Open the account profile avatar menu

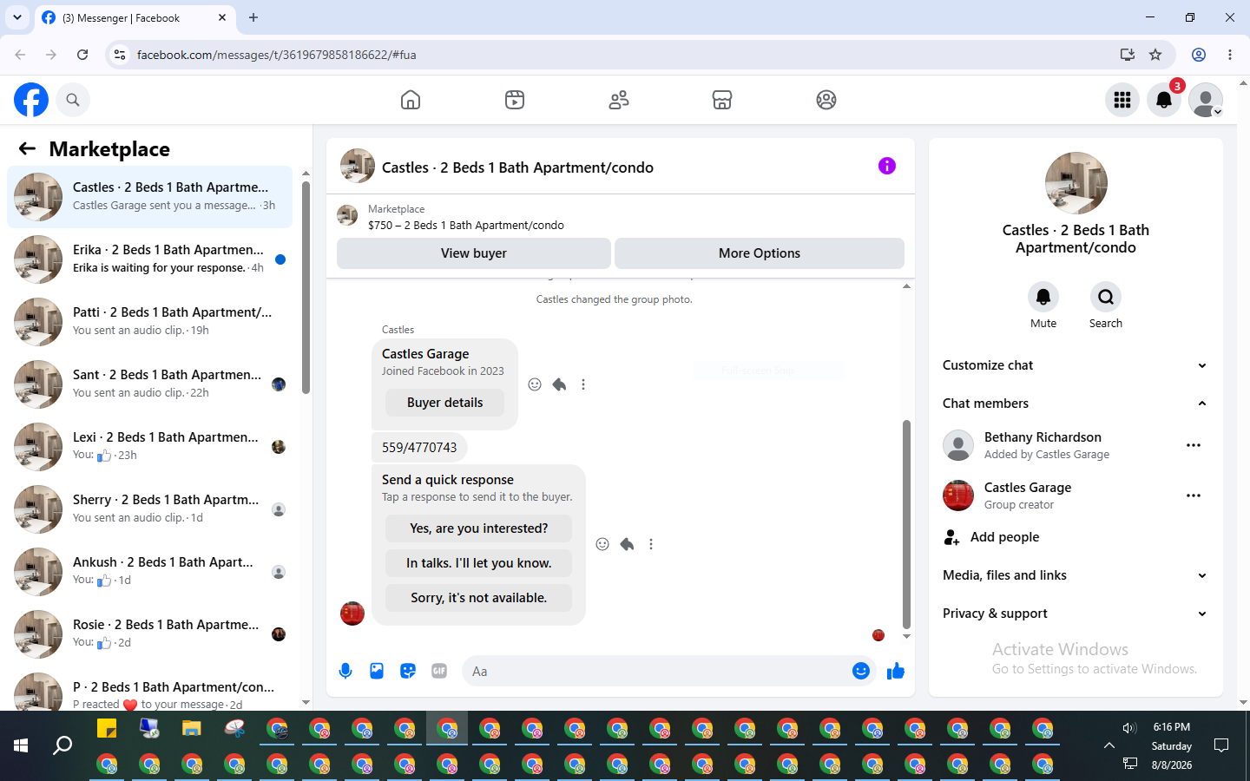point(1206,100)
